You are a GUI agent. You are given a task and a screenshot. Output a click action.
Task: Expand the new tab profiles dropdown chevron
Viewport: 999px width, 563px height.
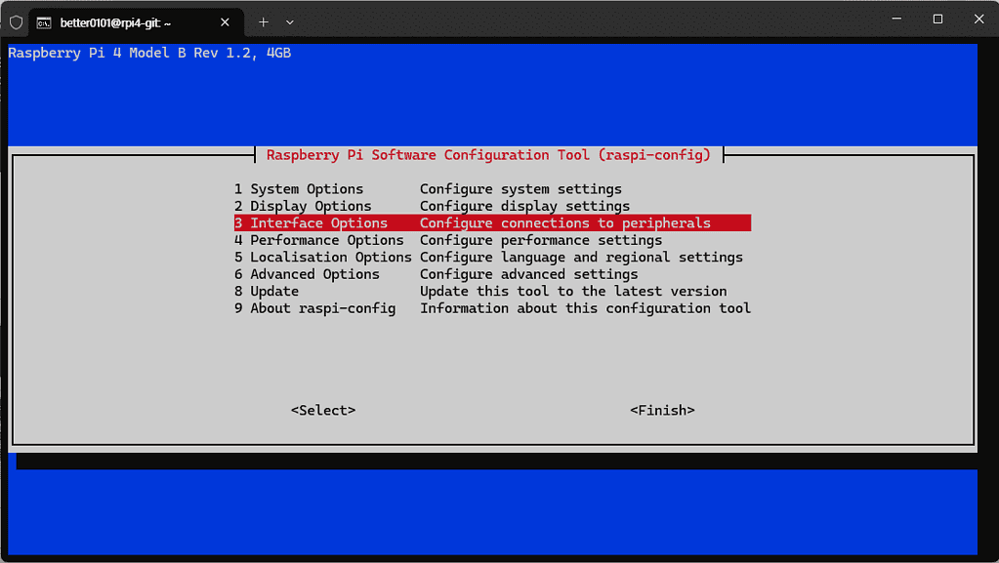coord(289,21)
